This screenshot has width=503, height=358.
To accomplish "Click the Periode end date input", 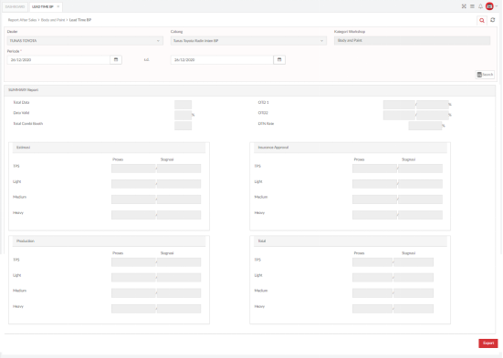I will pyautogui.click(x=222, y=59).
